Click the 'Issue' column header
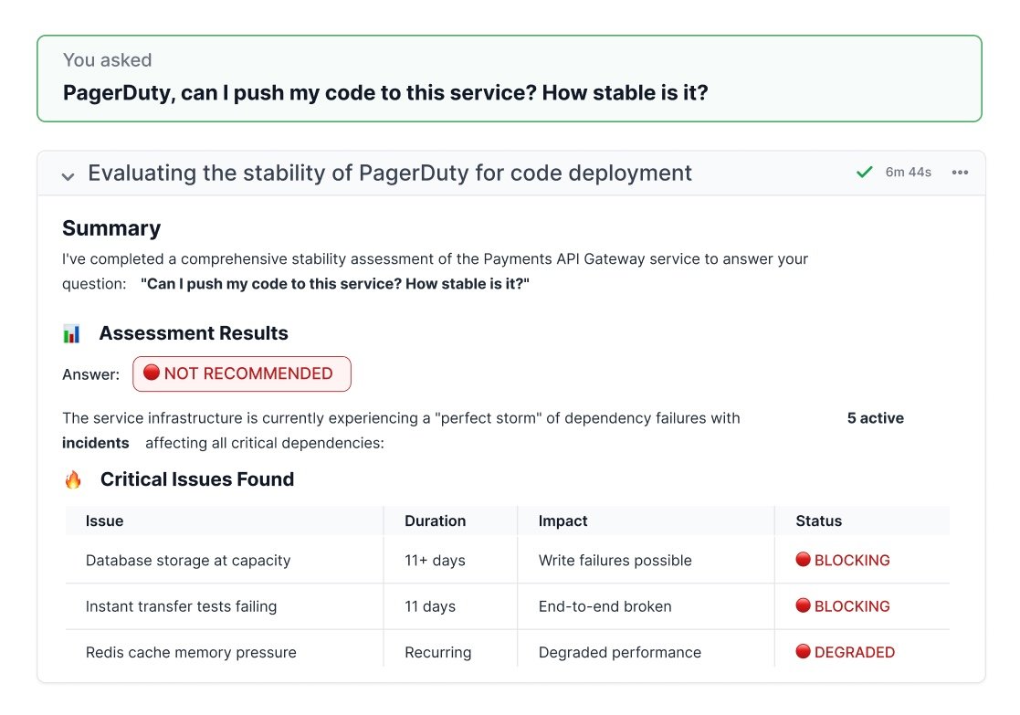This screenshot has width=1020, height=715. [105, 521]
